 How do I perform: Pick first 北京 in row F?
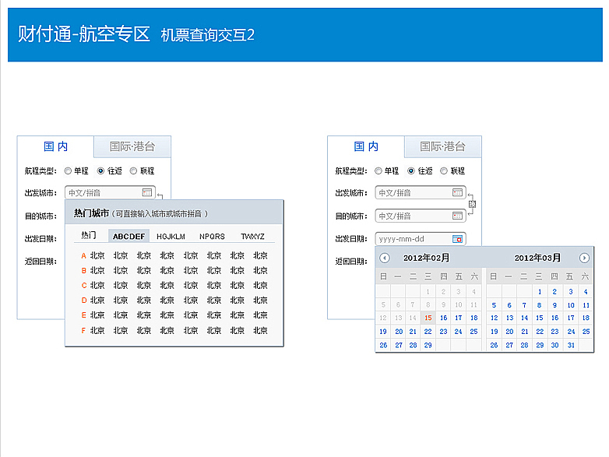coord(97,330)
